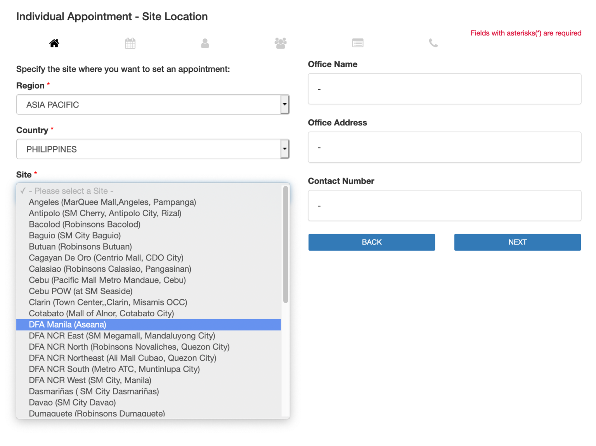596x446 pixels.
Task: Select the person applicant info step icon
Action: tap(205, 43)
